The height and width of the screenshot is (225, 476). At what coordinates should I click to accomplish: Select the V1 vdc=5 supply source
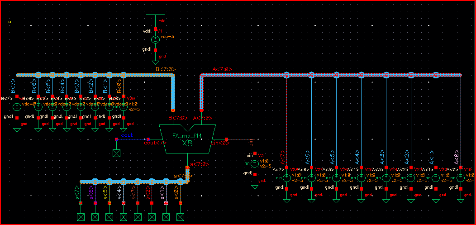click(156, 39)
